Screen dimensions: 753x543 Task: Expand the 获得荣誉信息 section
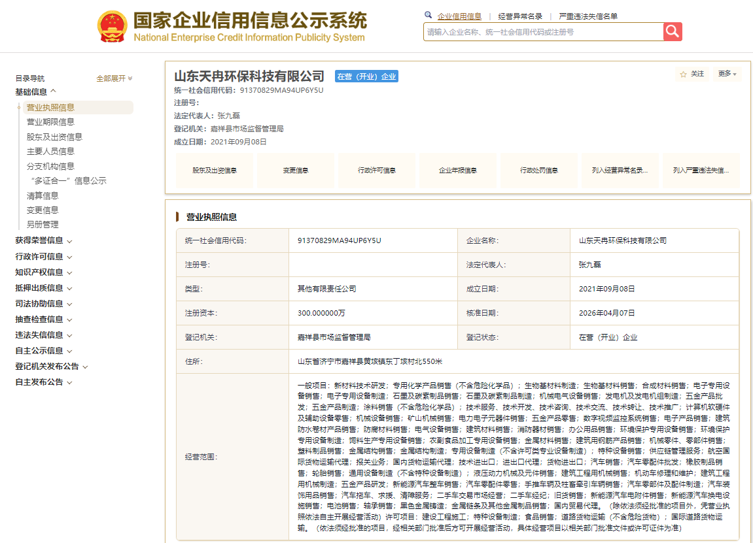pos(44,240)
